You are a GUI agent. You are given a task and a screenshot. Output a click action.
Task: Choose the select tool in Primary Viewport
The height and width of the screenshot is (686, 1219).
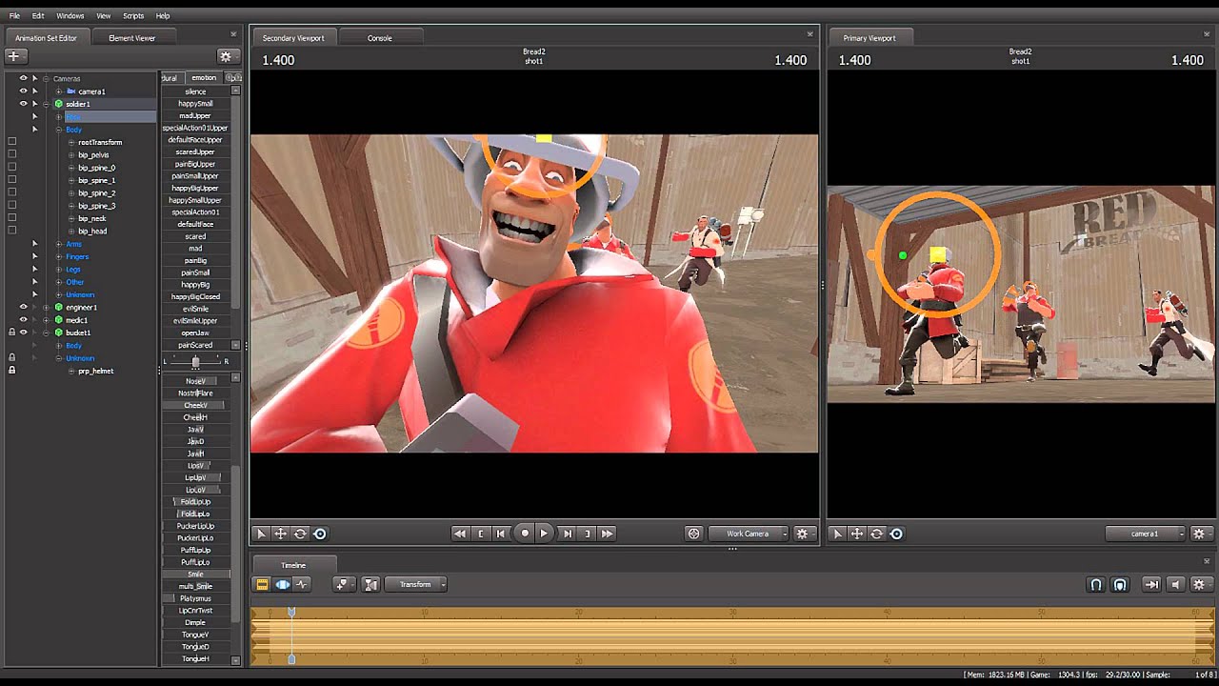838,534
